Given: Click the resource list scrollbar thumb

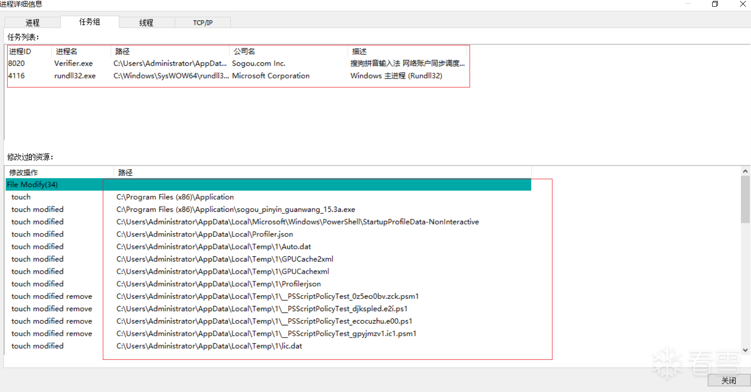Looking at the screenshot, I should [x=745, y=199].
